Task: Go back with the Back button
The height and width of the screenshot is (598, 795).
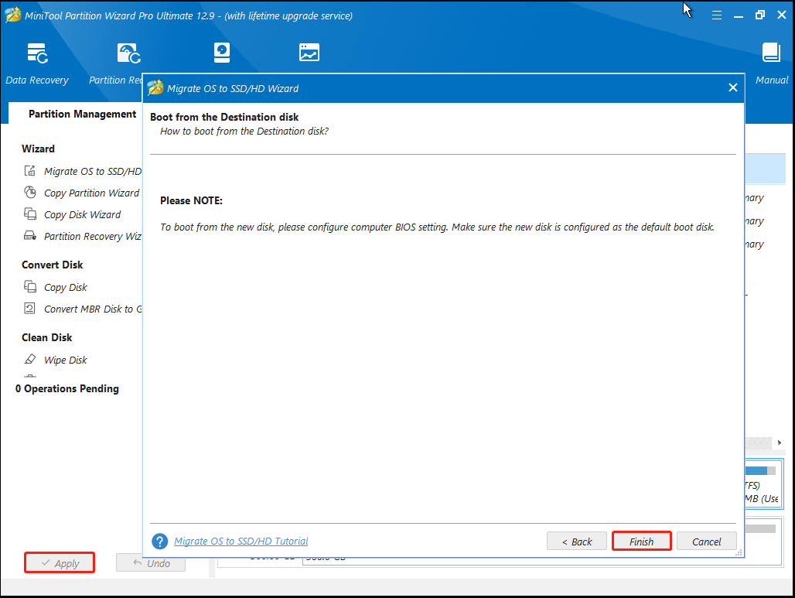Action: [576, 542]
